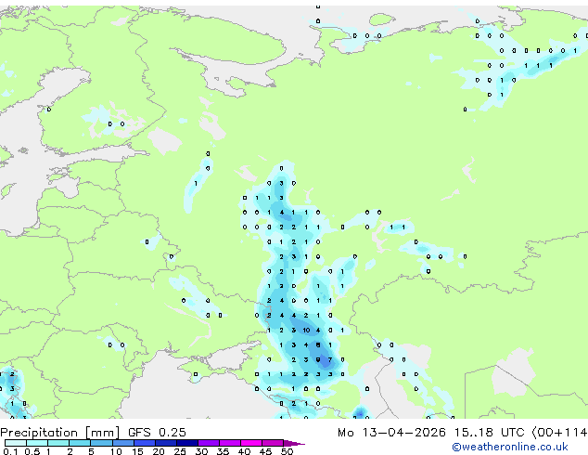Select the 20–25 mm legend color swatch
The image size is (588, 455).
(166, 443)
